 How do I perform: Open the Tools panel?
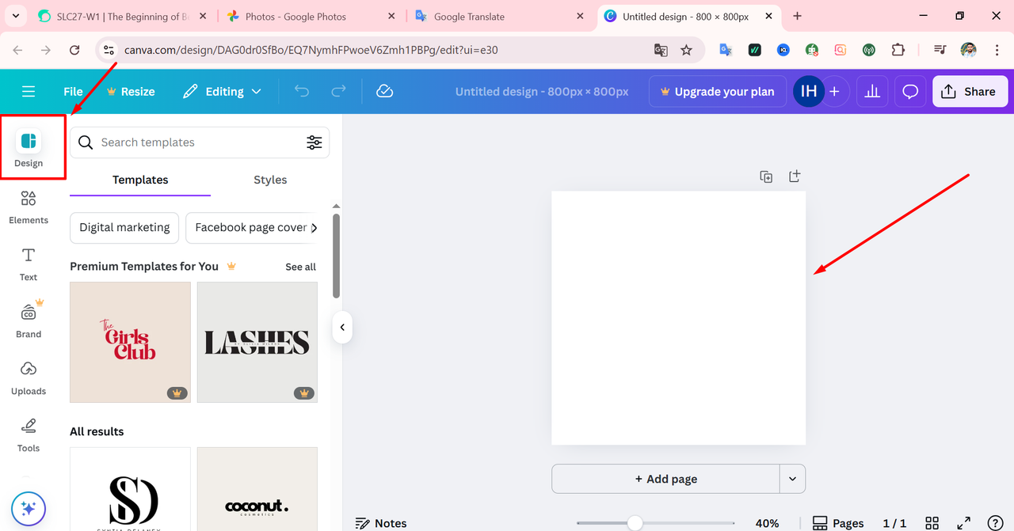point(29,435)
